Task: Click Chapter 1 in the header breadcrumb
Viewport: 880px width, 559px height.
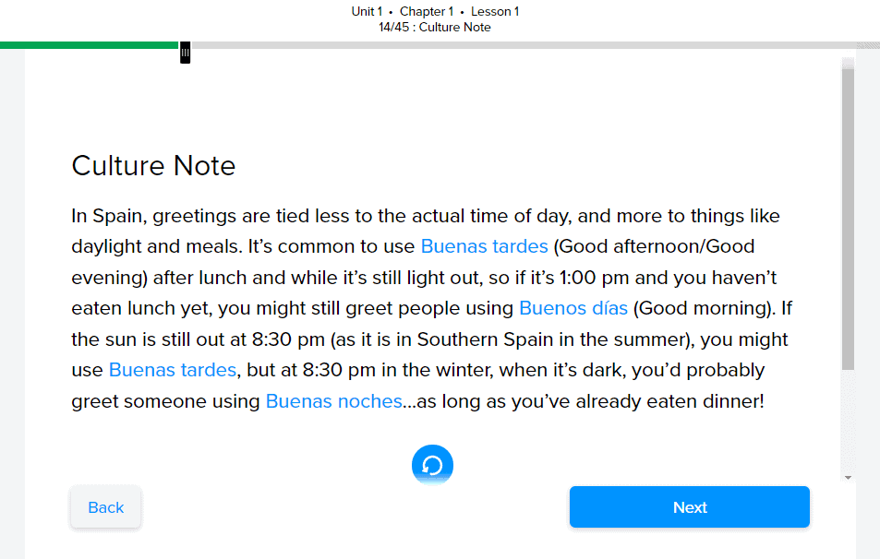Action: coord(427,12)
